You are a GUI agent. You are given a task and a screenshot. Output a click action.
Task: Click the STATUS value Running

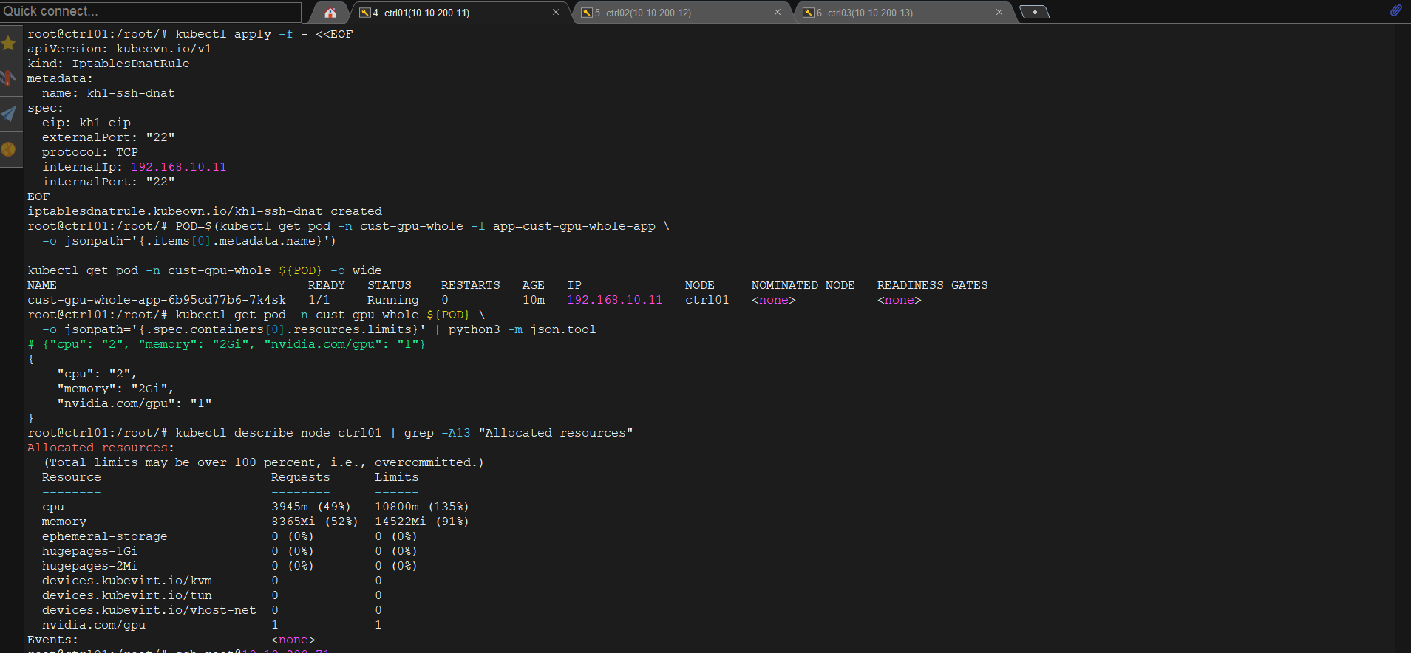393,300
